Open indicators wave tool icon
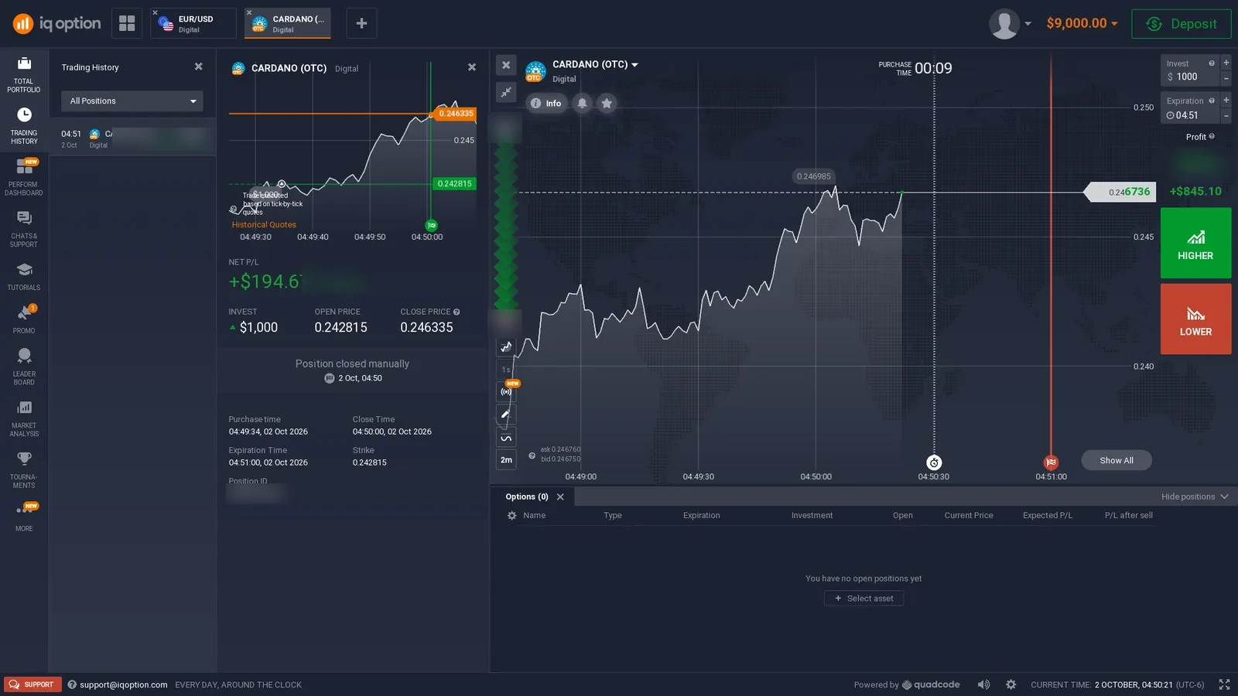Viewport: 1238px width, 696px height. pyautogui.click(x=506, y=438)
